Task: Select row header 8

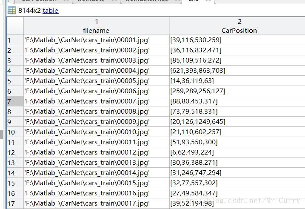Action: [x=15, y=112]
